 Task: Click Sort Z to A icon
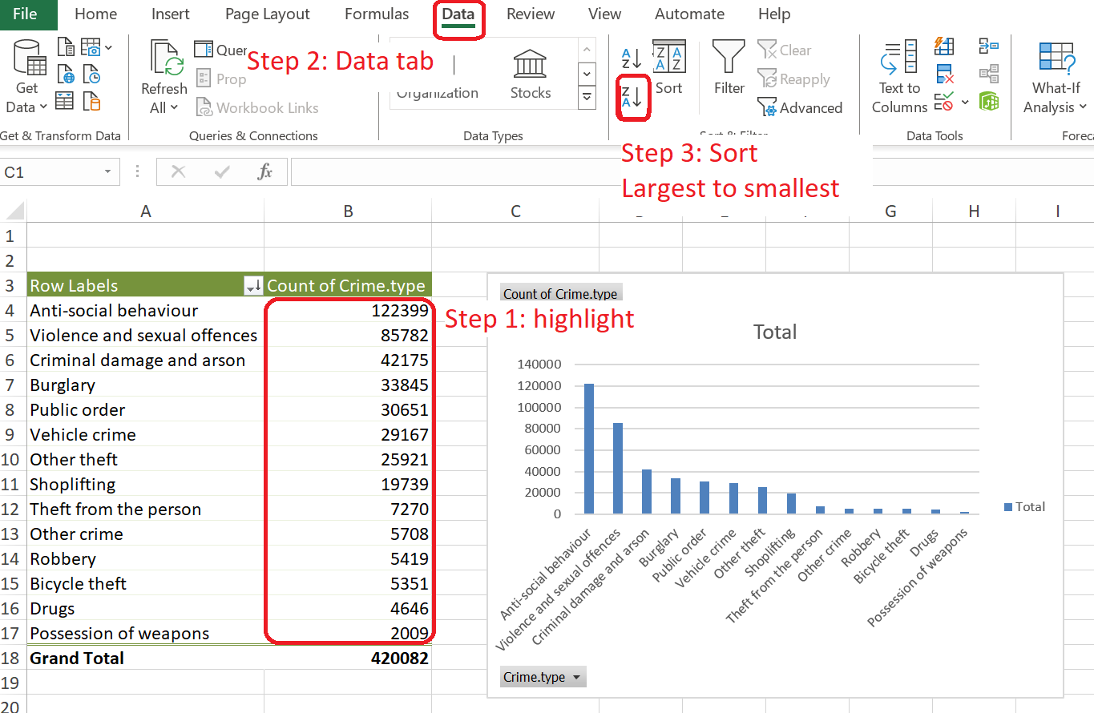tap(632, 98)
